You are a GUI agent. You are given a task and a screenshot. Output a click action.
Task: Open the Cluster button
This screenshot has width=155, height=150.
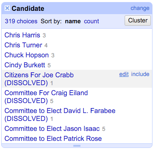137,20
